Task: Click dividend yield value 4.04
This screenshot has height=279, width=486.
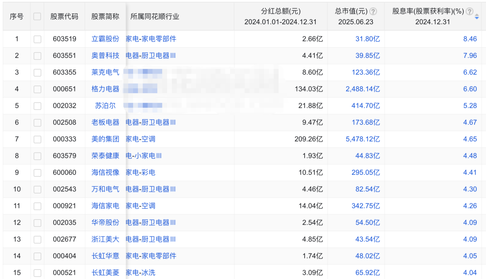Action: (x=470, y=273)
